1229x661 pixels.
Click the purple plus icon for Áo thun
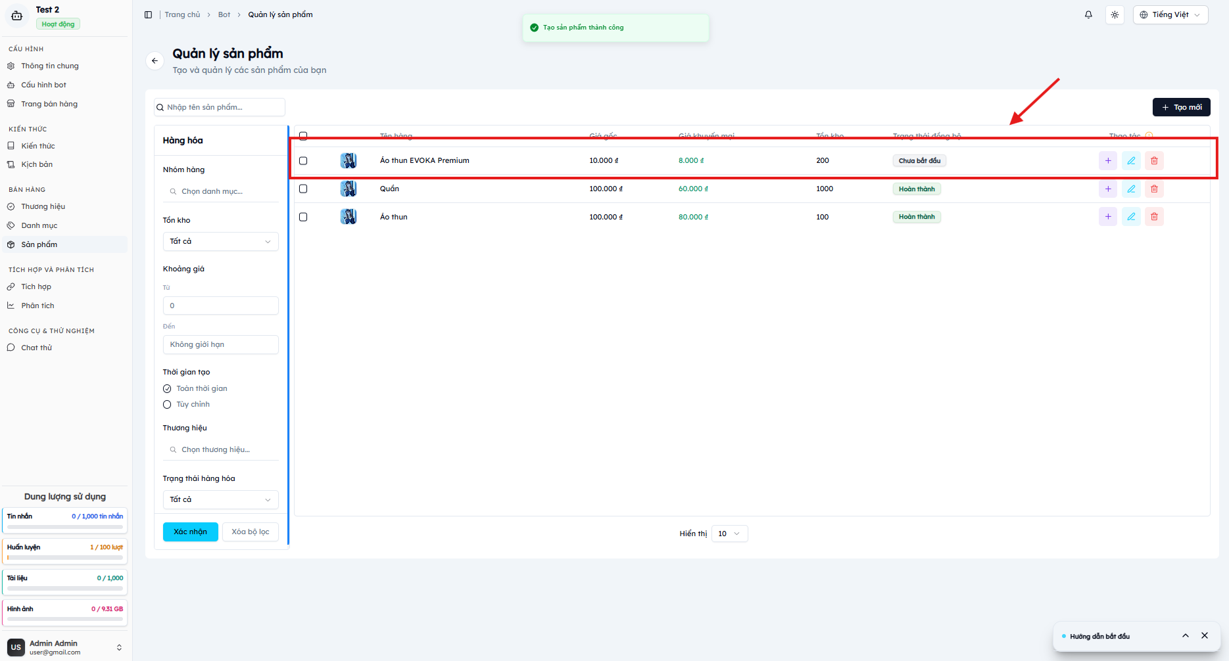1108,216
